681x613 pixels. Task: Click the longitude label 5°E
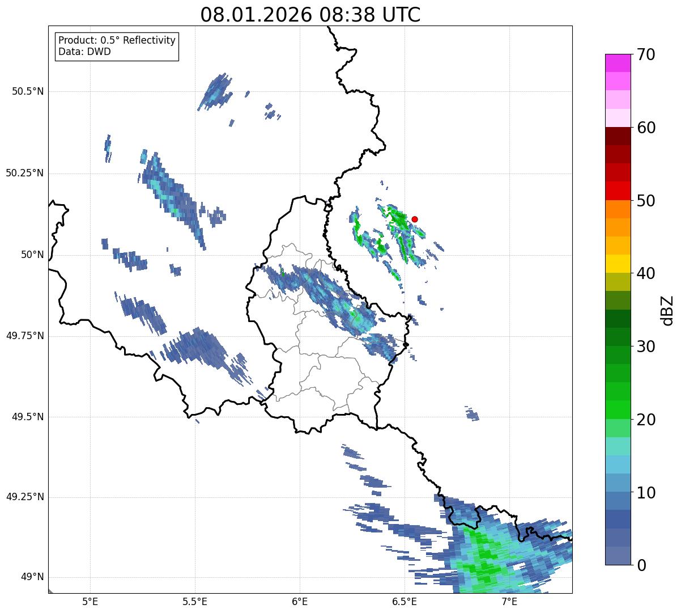tap(90, 601)
